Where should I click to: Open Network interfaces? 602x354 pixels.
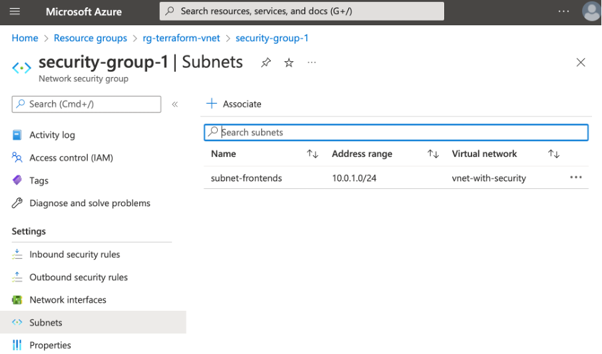(68, 299)
